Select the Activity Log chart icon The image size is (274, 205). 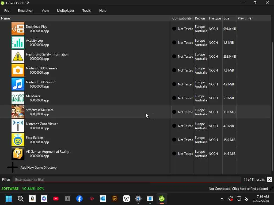tap(18, 42)
